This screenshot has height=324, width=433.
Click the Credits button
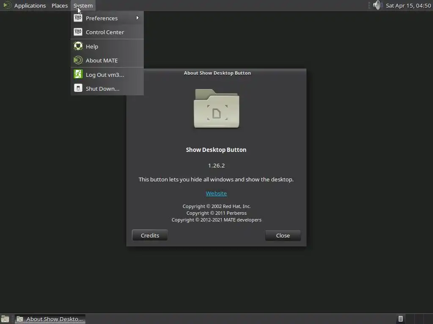pos(150,235)
